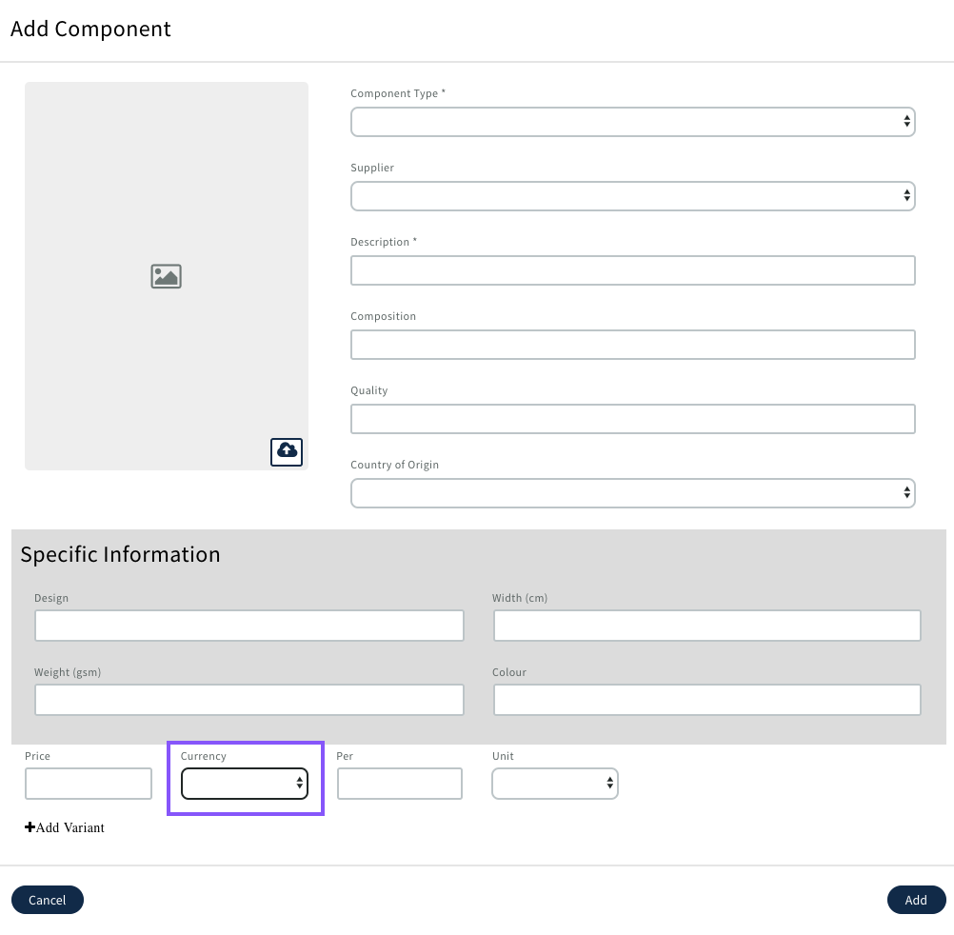Select the Currency dropdown

pyautogui.click(x=245, y=784)
